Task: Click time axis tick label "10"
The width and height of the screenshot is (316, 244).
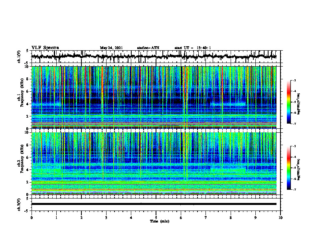Action: pos(280,218)
